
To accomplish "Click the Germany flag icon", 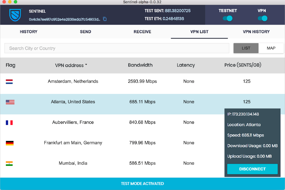I will (x=10, y=143).
